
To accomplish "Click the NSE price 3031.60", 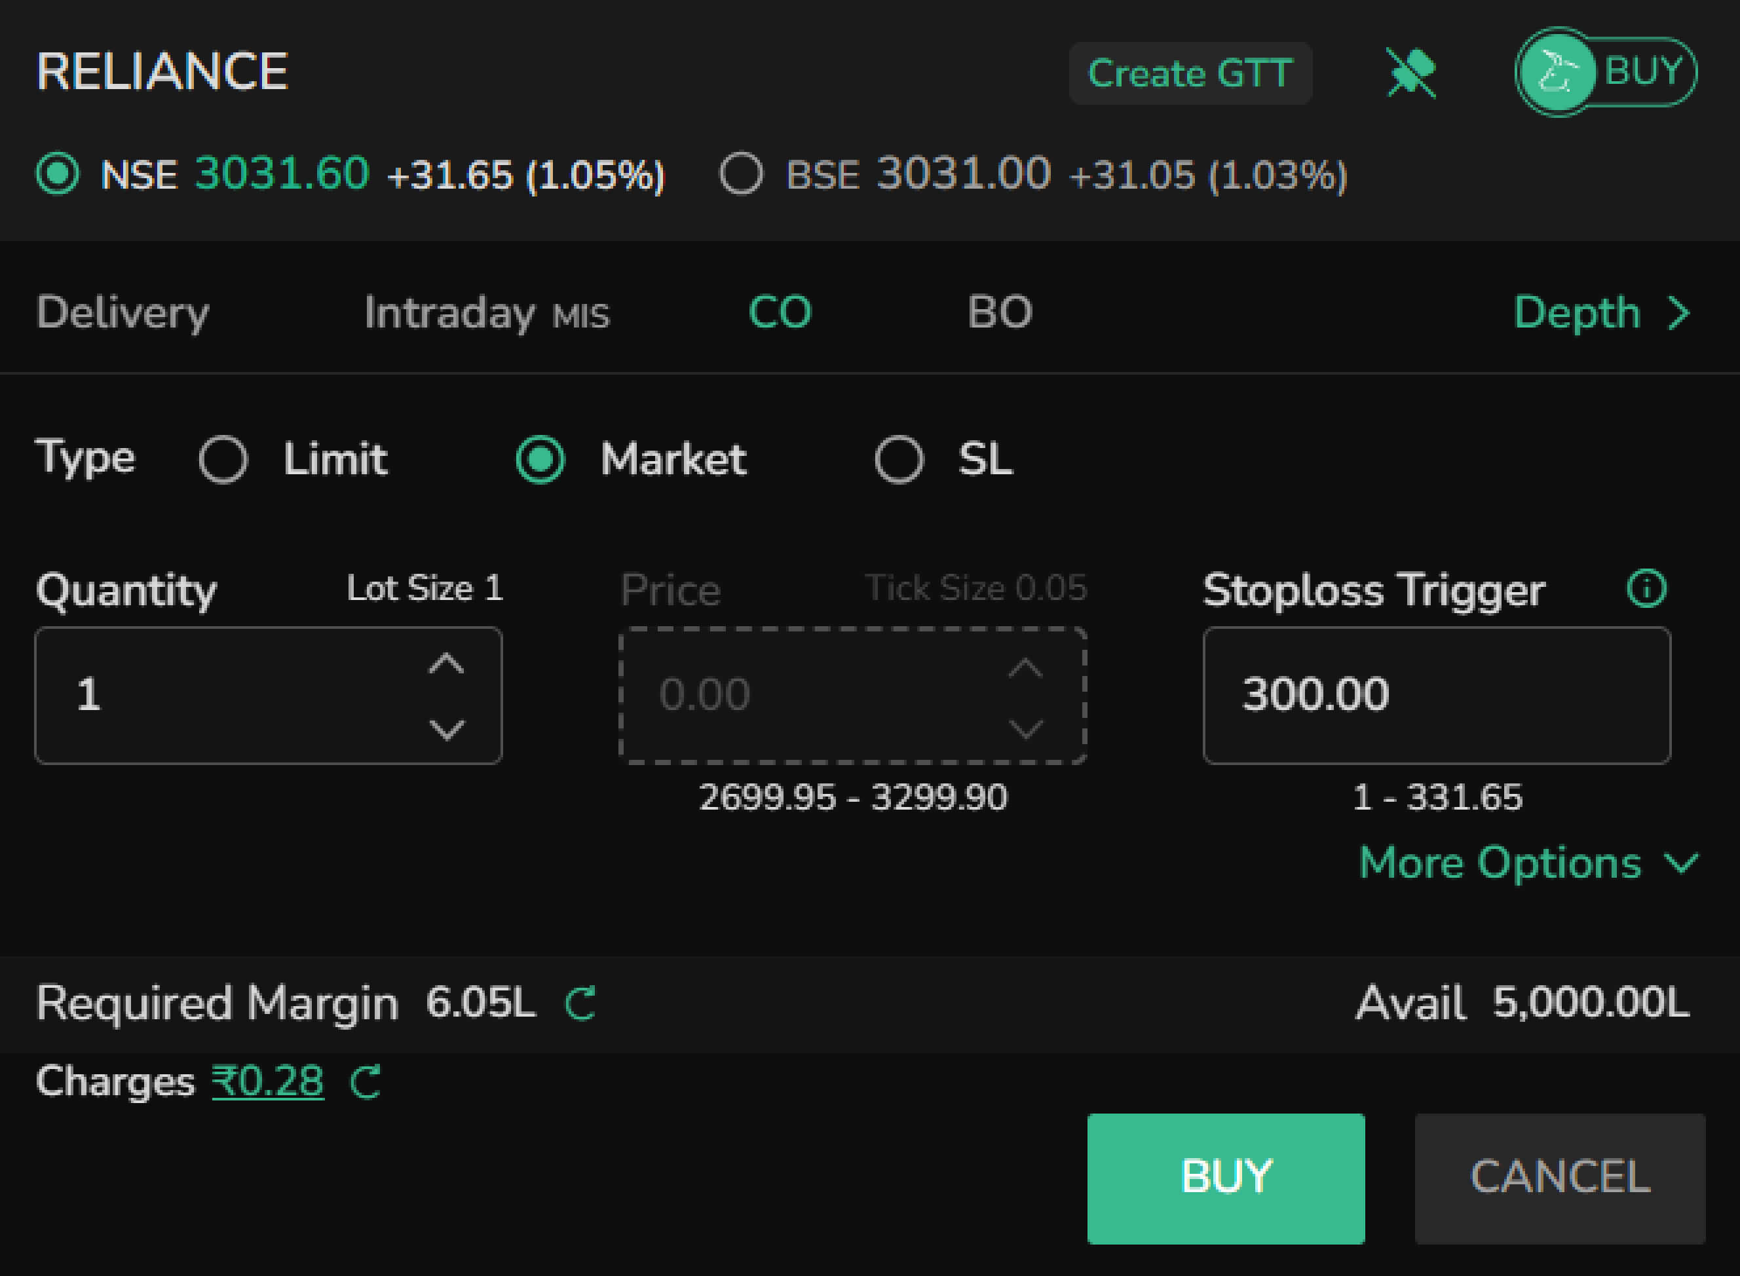I will coord(282,172).
